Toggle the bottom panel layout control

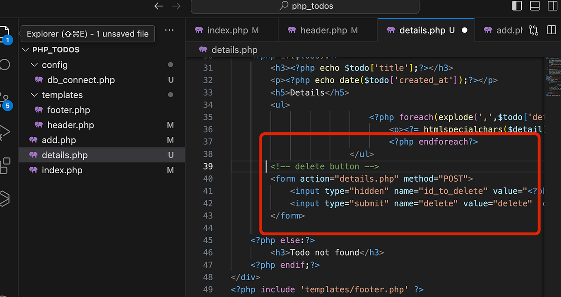534,6
